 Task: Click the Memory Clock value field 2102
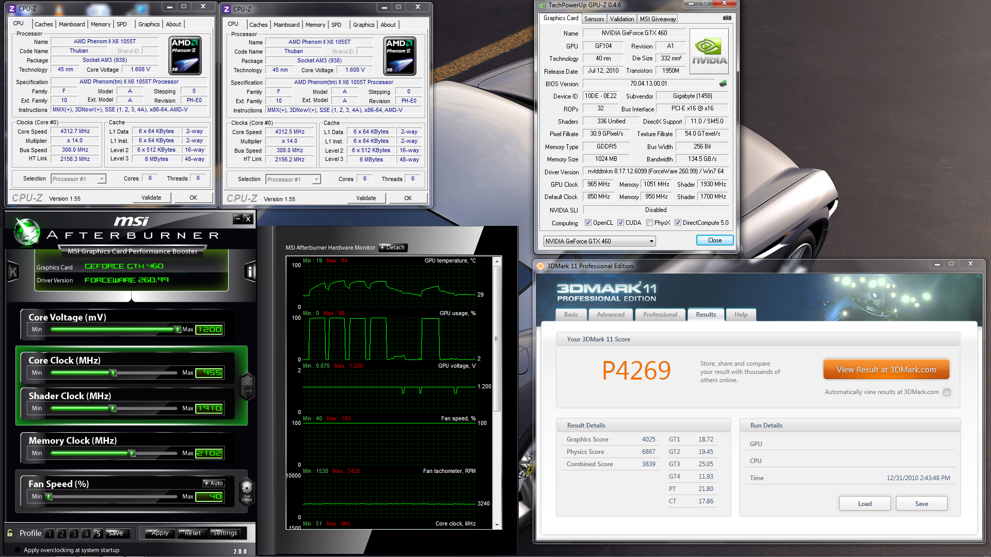coord(210,453)
